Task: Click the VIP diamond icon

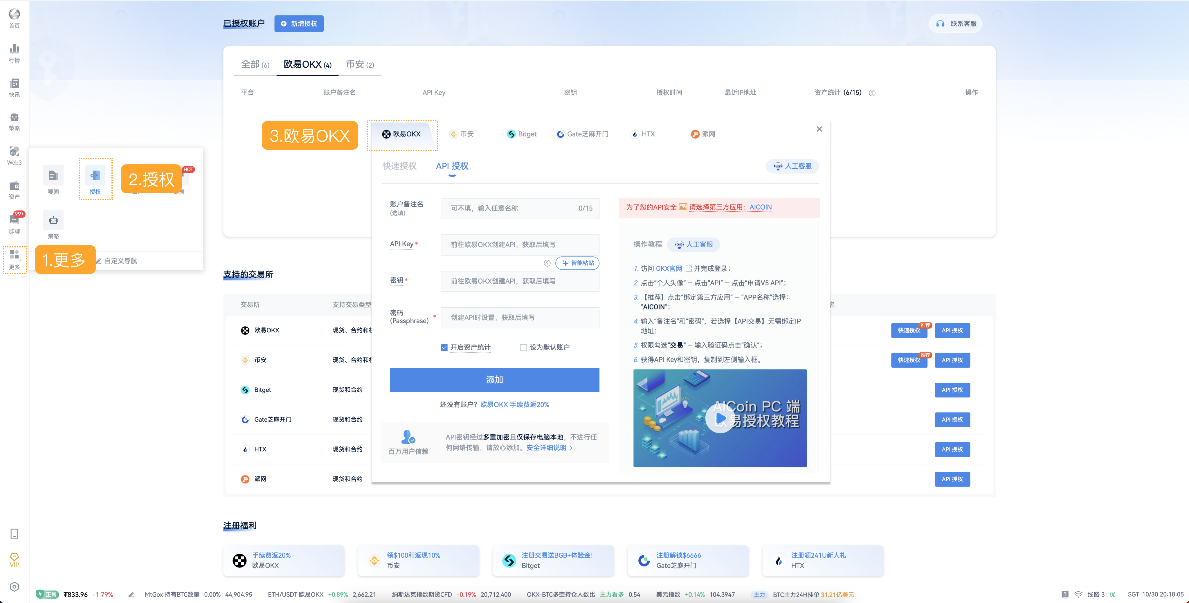Action: [14, 560]
